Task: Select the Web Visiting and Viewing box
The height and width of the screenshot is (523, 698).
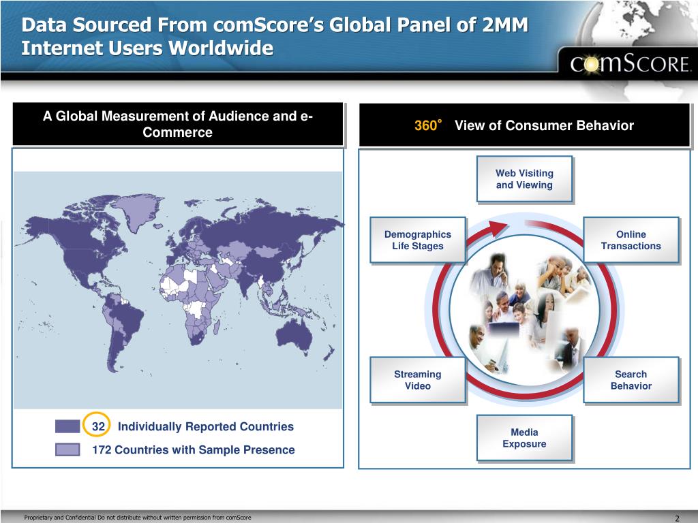Action: [524, 179]
